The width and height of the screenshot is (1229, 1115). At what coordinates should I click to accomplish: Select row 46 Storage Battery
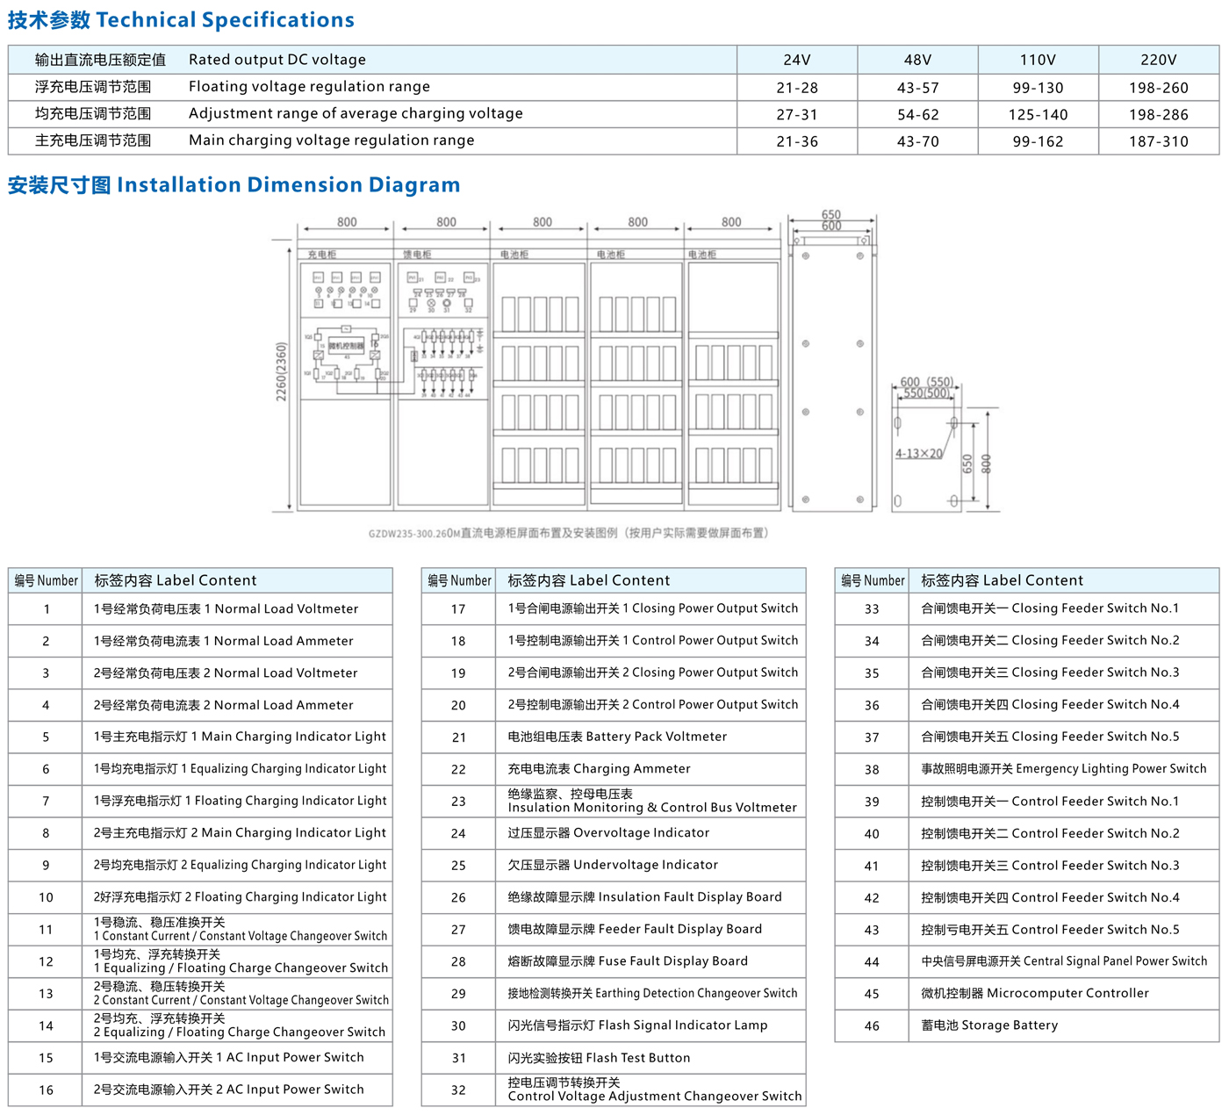[1027, 1025]
